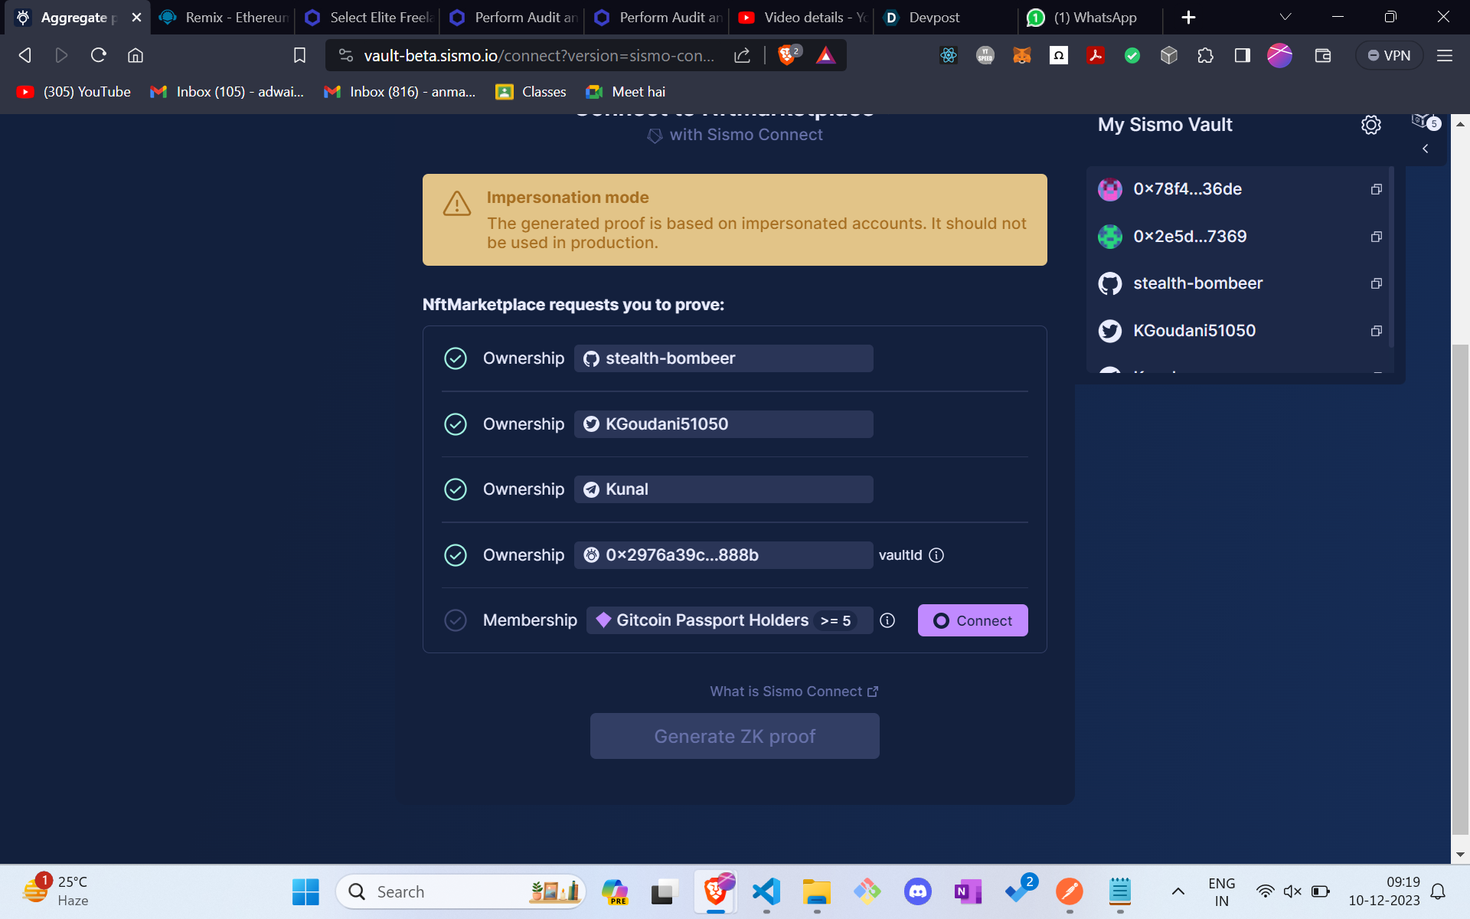Viewport: 1470px width, 919px height.
Task: Open browser tab list dropdown arrow
Action: tap(1285, 17)
